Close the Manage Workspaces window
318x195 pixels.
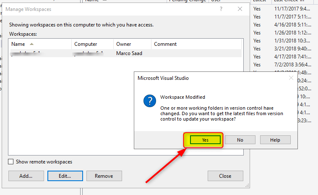pyautogui.click(x=240, y=9)
